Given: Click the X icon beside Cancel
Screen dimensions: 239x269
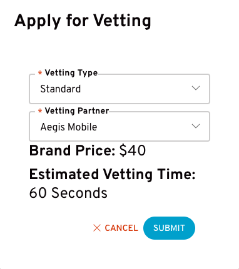Looking at the screenshot, I should (x=97, y=228).
